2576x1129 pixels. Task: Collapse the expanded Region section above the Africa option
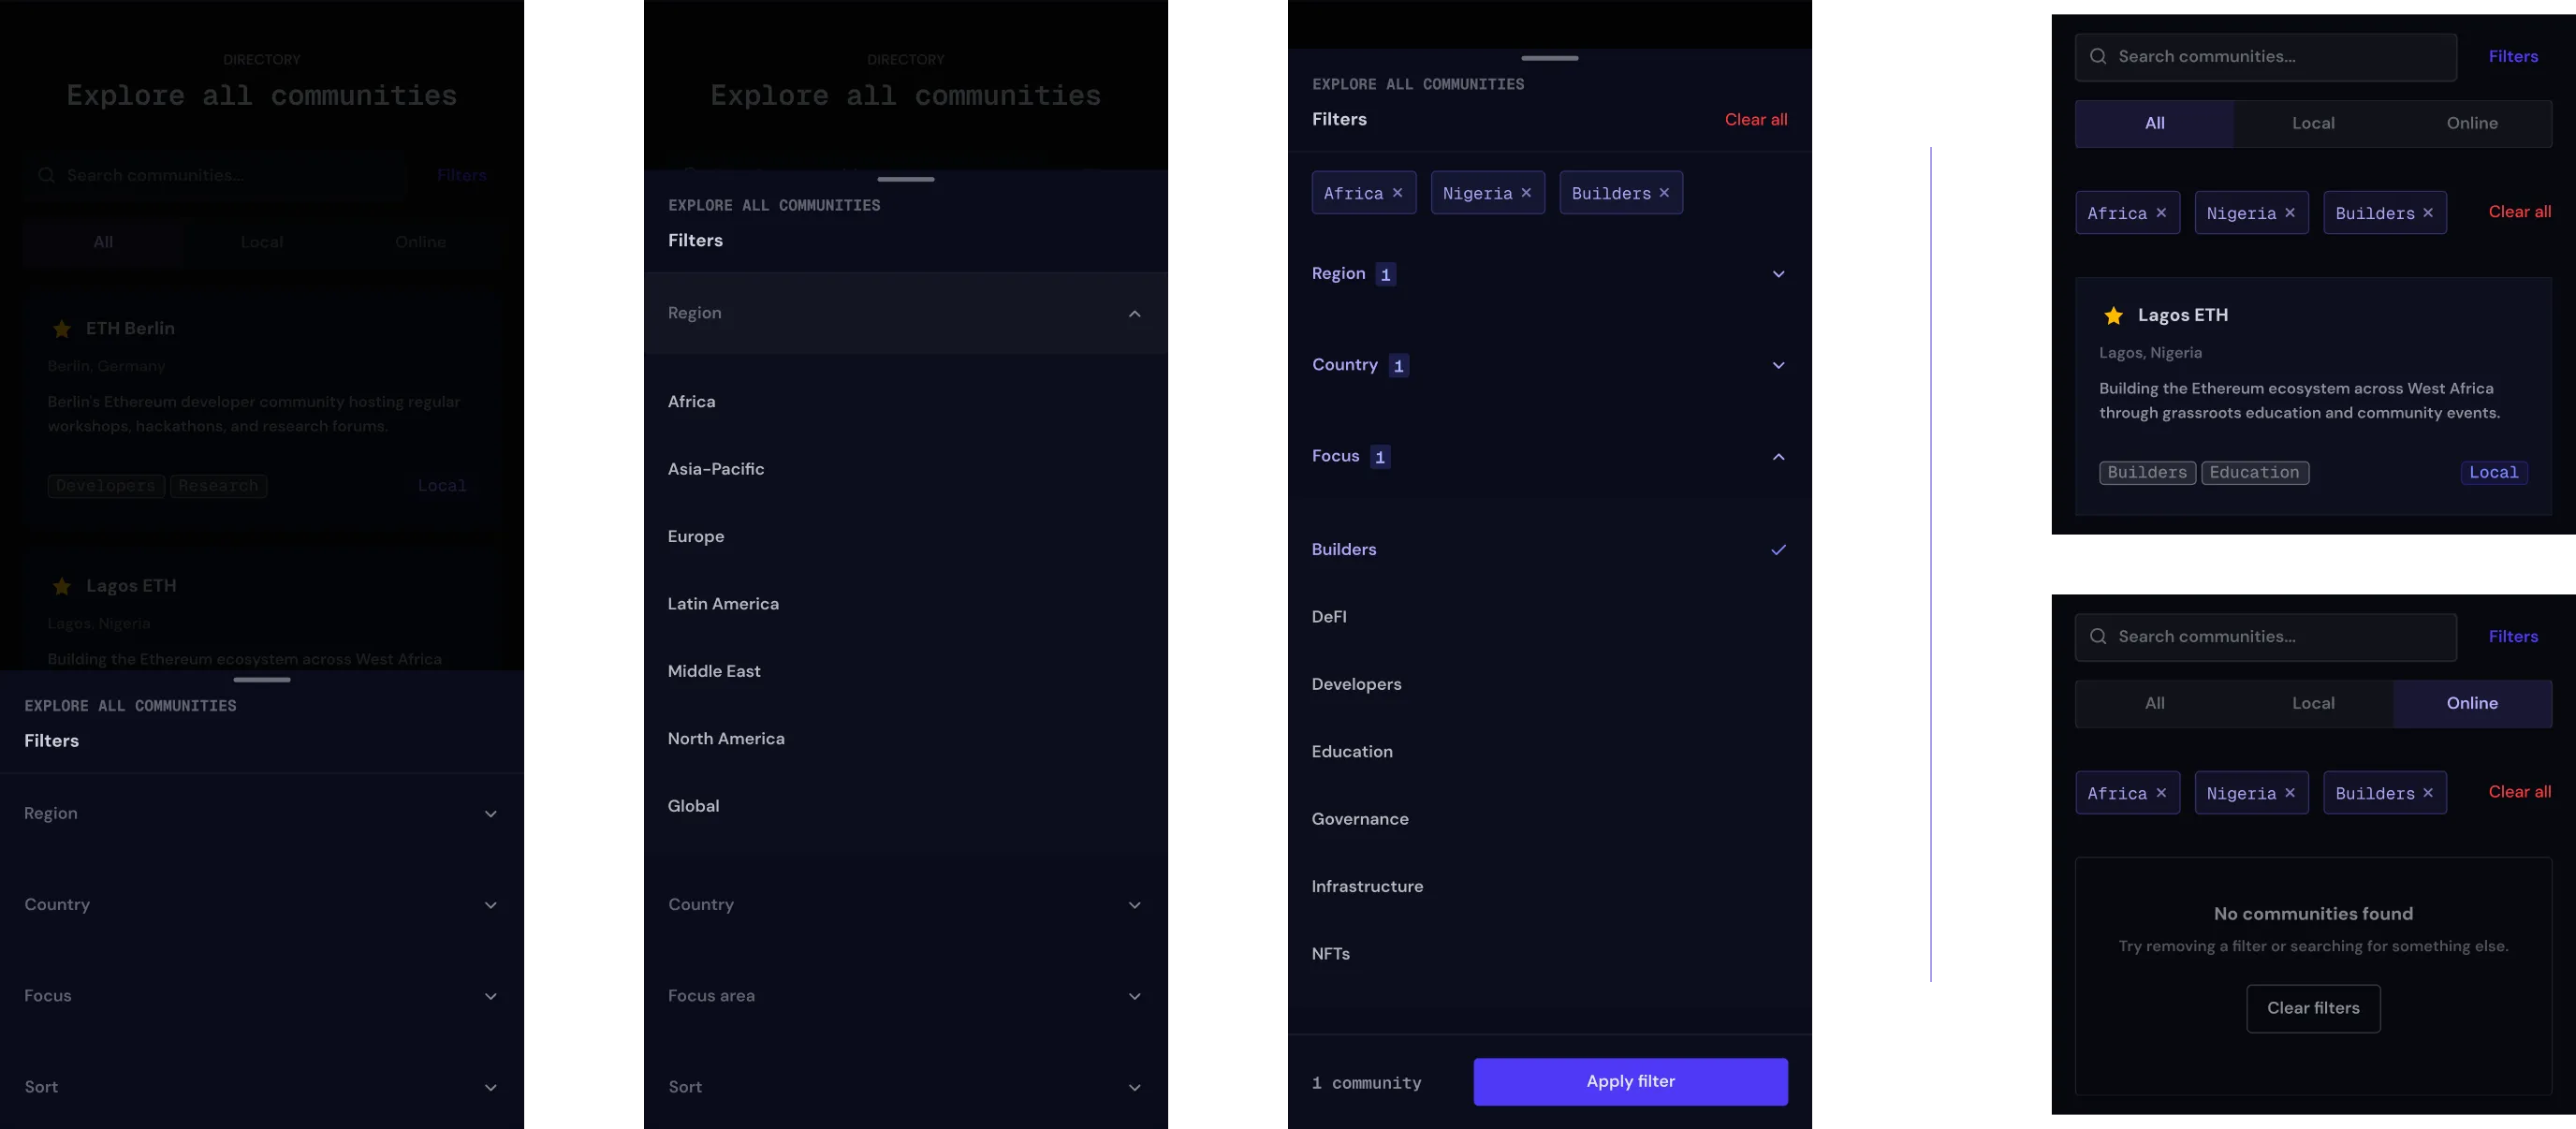pos(905,313)
